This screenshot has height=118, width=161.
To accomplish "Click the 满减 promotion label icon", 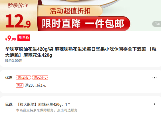I will coord(20,85).
